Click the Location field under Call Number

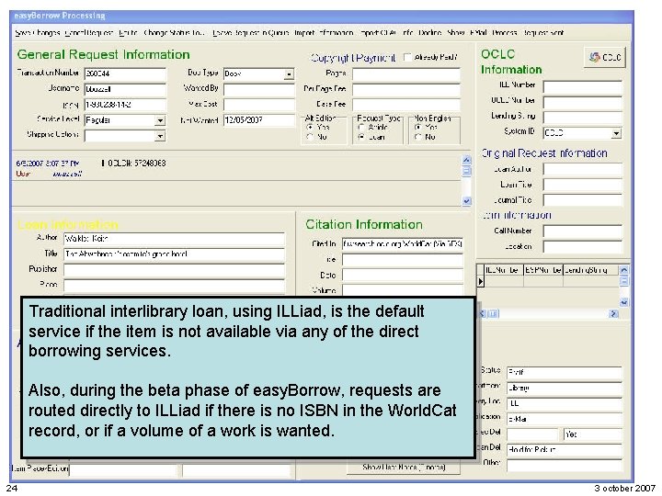point(583,247)
